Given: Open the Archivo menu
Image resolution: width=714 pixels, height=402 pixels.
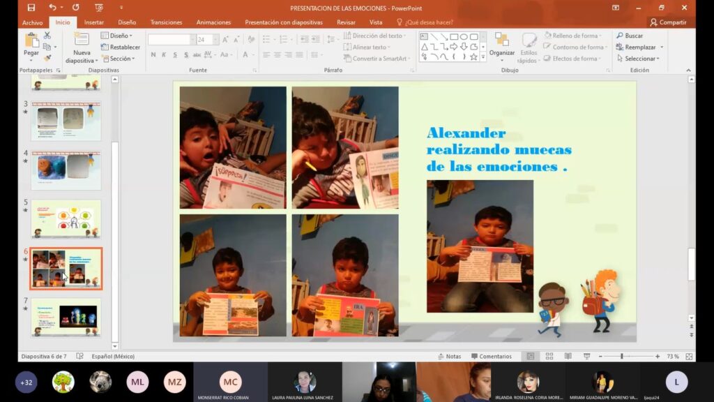Looking at the screenshot, I should pos(32,22).
